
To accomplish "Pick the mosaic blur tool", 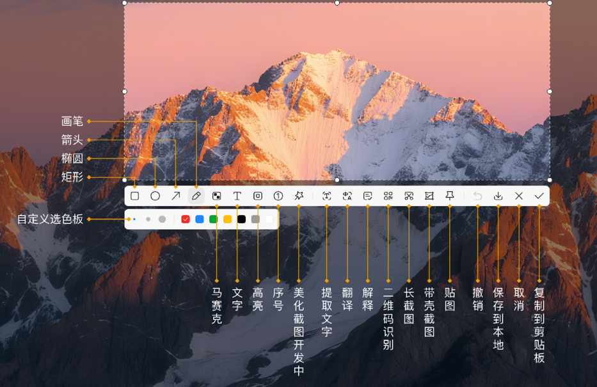I will [x=217, y=196].
